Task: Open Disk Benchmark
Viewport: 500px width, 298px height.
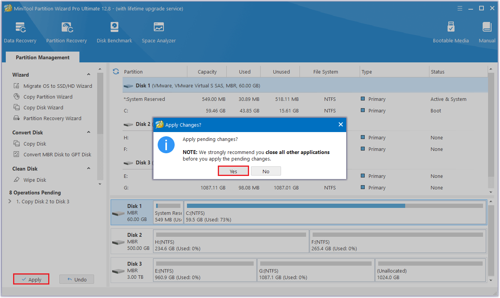Action: tap(114, 32)
